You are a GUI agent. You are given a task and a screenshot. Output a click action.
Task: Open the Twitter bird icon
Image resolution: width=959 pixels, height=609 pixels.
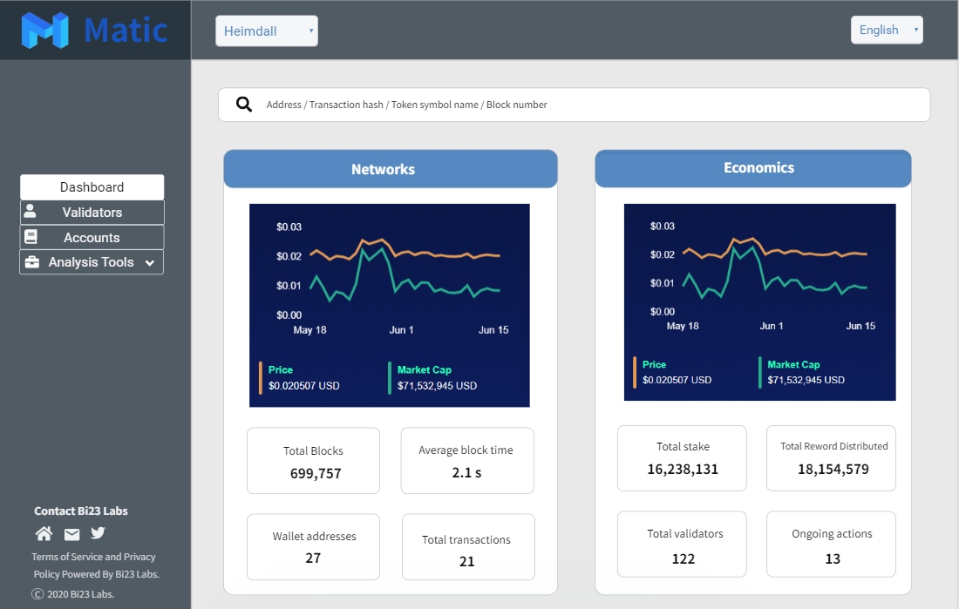(x=98, y=533)
